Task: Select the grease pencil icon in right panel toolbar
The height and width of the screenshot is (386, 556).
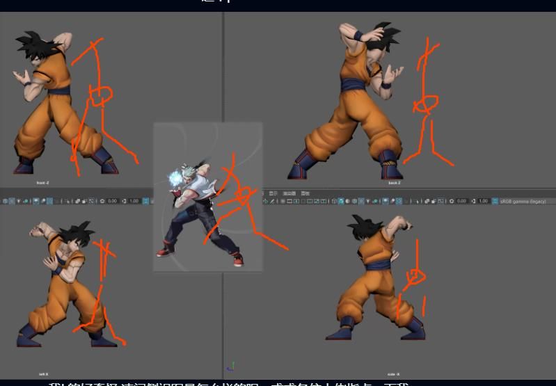Action: (x=272, y=201)
